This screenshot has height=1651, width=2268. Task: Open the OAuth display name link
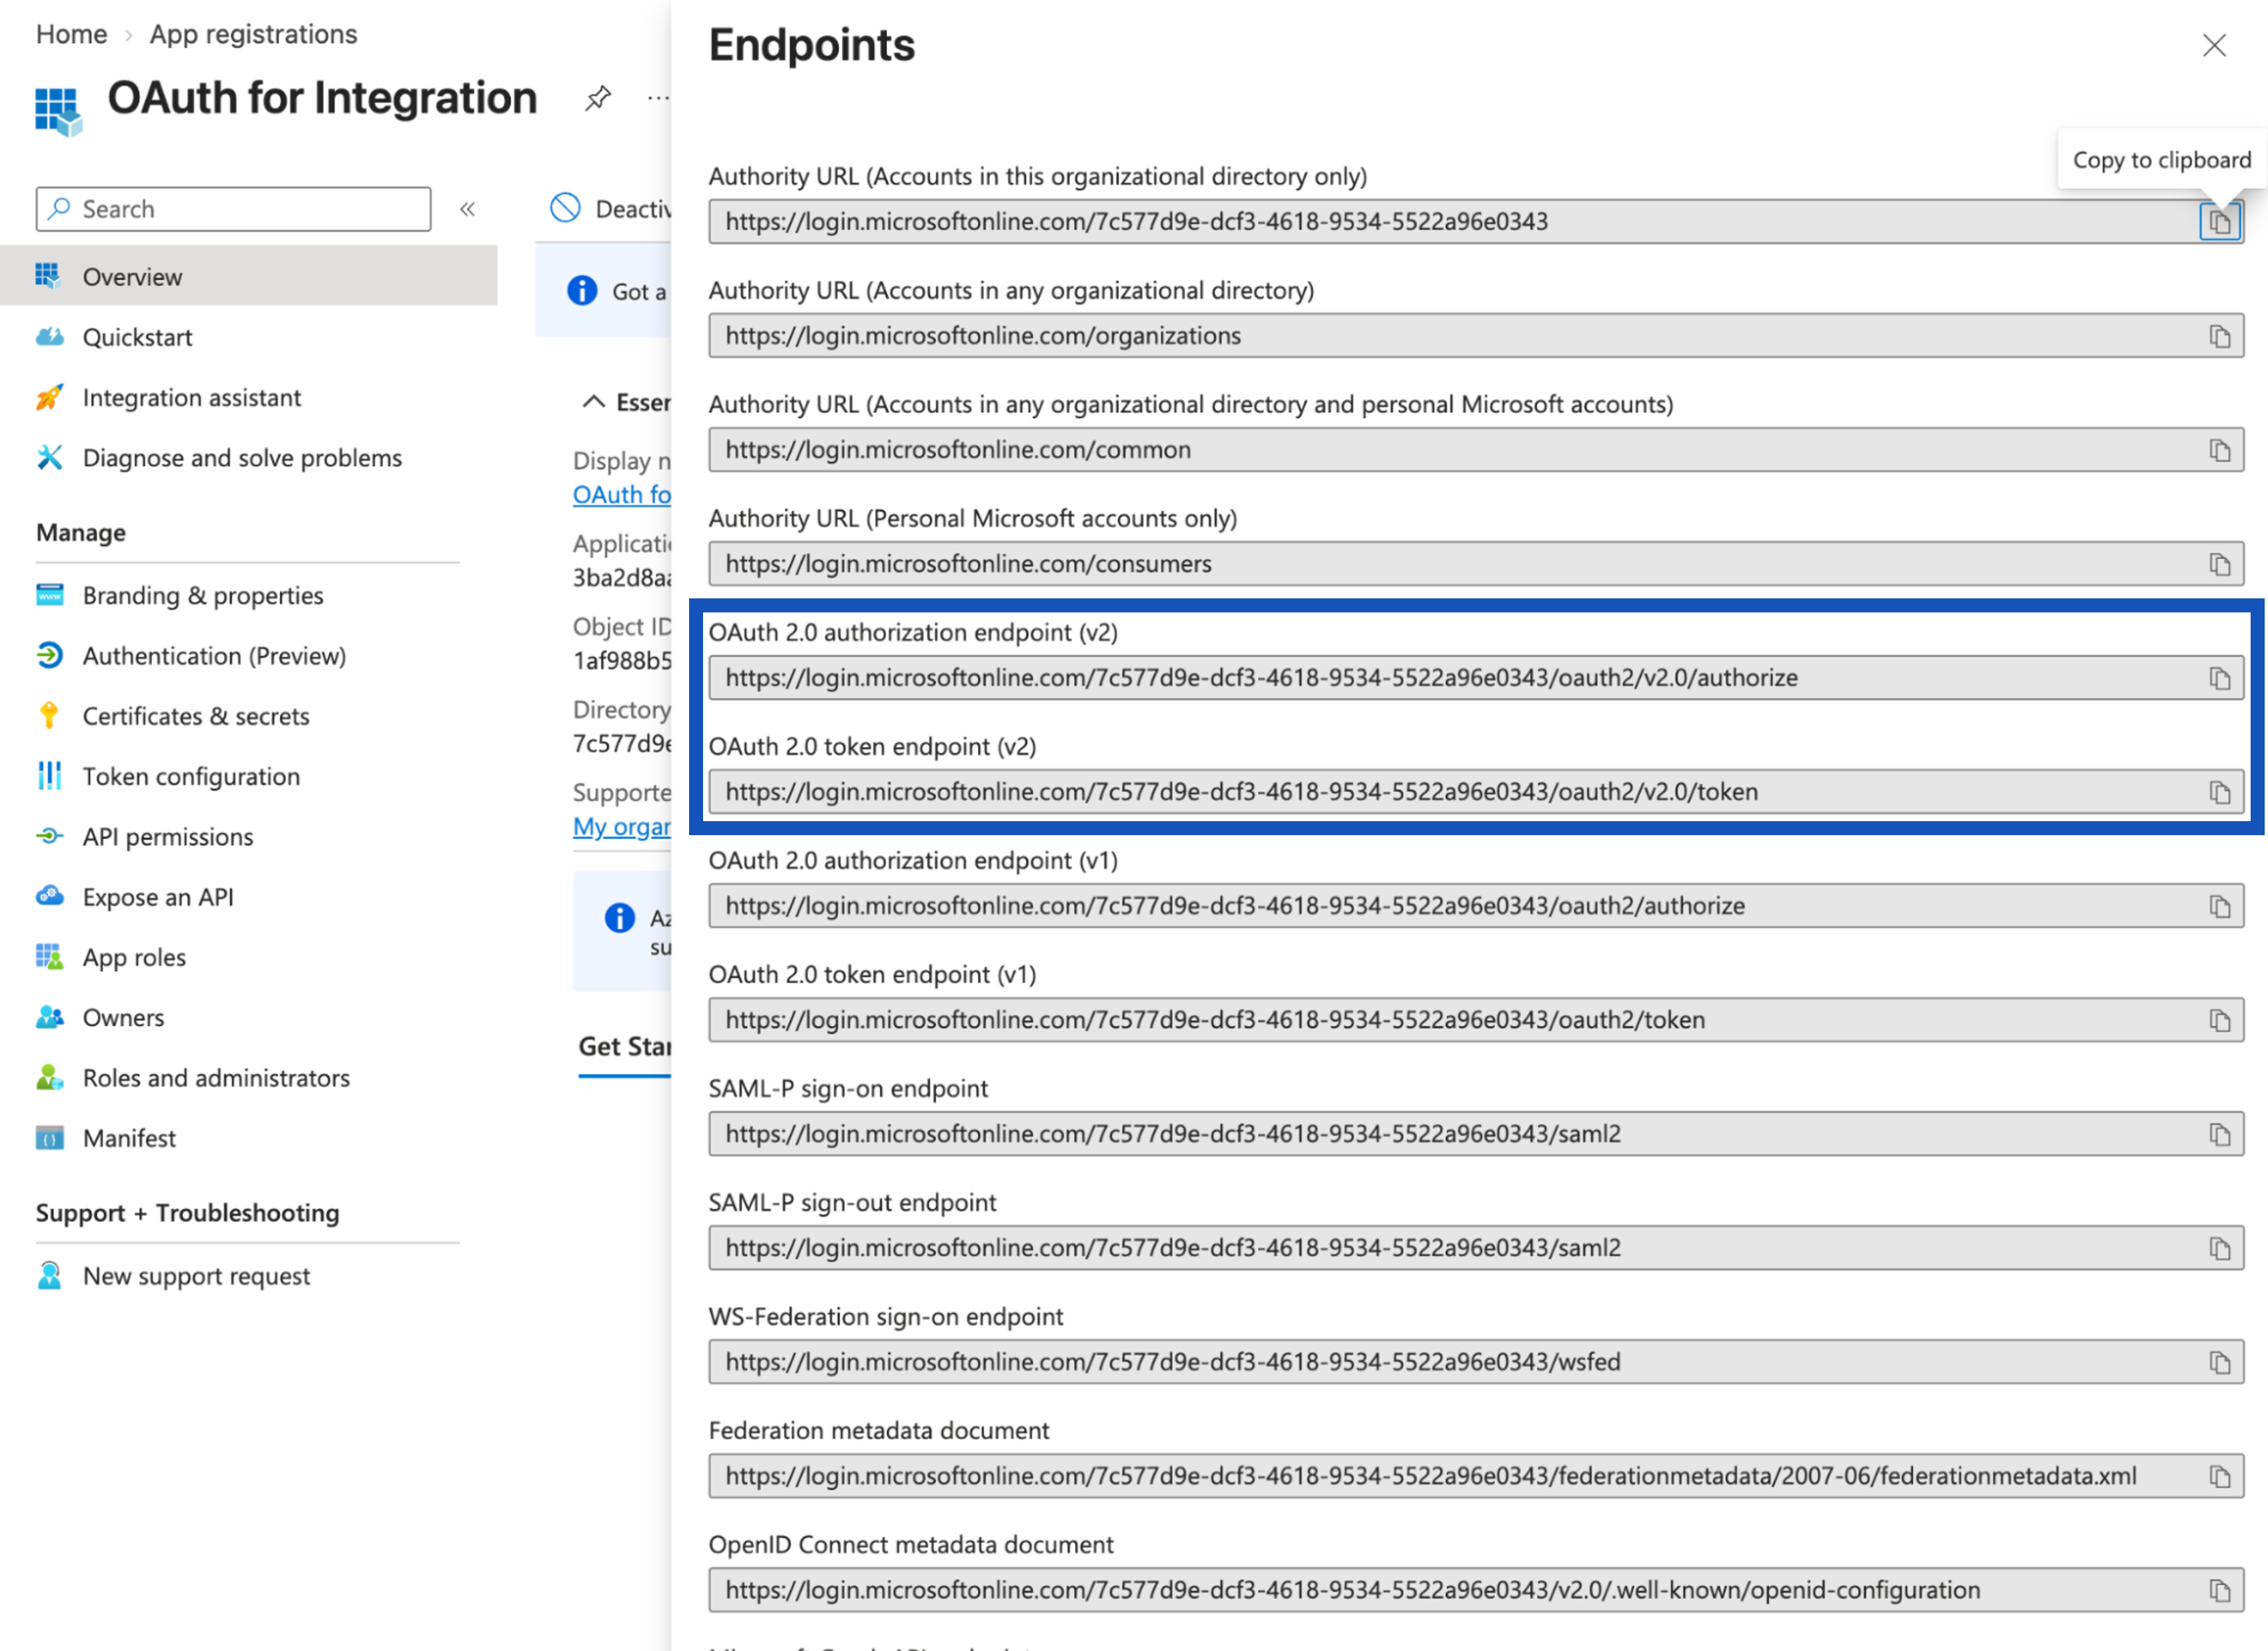[621, 494]
